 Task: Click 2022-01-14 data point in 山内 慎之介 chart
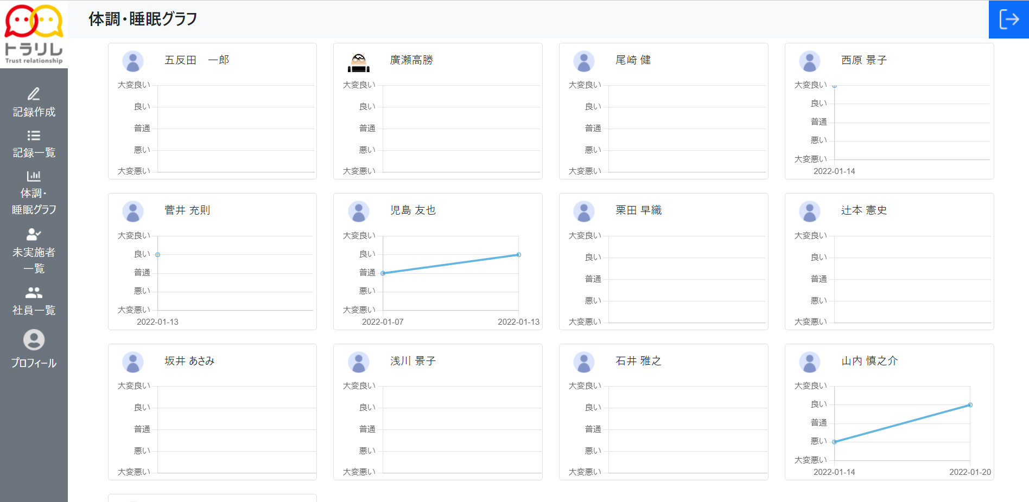click(834, 442)
